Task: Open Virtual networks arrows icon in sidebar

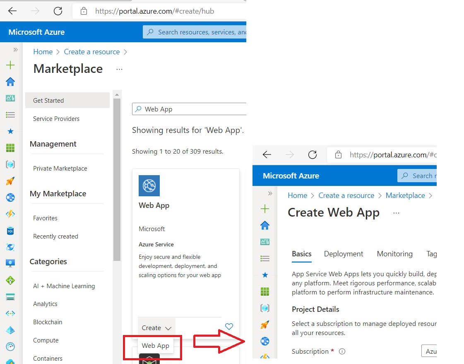Action: click(x=10, y=313)
